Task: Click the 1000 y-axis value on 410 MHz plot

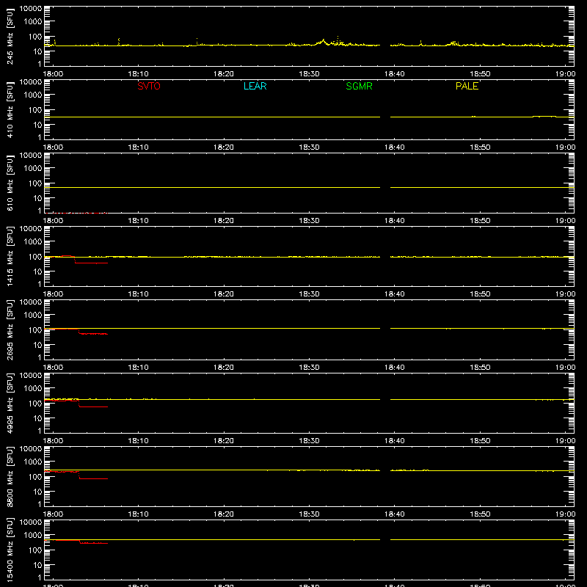Action: coord(33,95)
